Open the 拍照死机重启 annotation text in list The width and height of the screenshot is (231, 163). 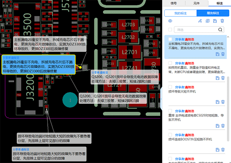pyautogui.click(x=196, y=70)
